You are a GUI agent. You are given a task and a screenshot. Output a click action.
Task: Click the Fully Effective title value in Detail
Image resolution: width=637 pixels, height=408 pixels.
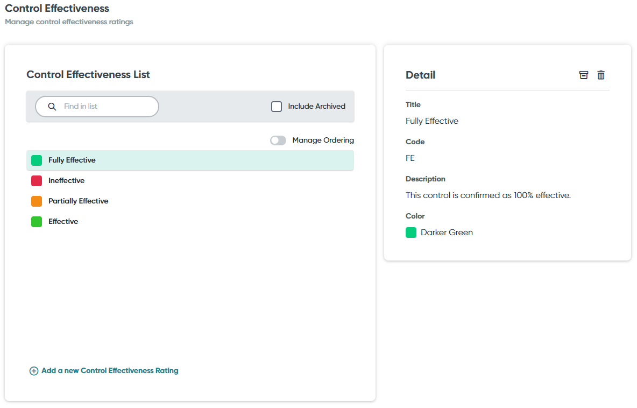pyautogui.click(x=432, y=121)
